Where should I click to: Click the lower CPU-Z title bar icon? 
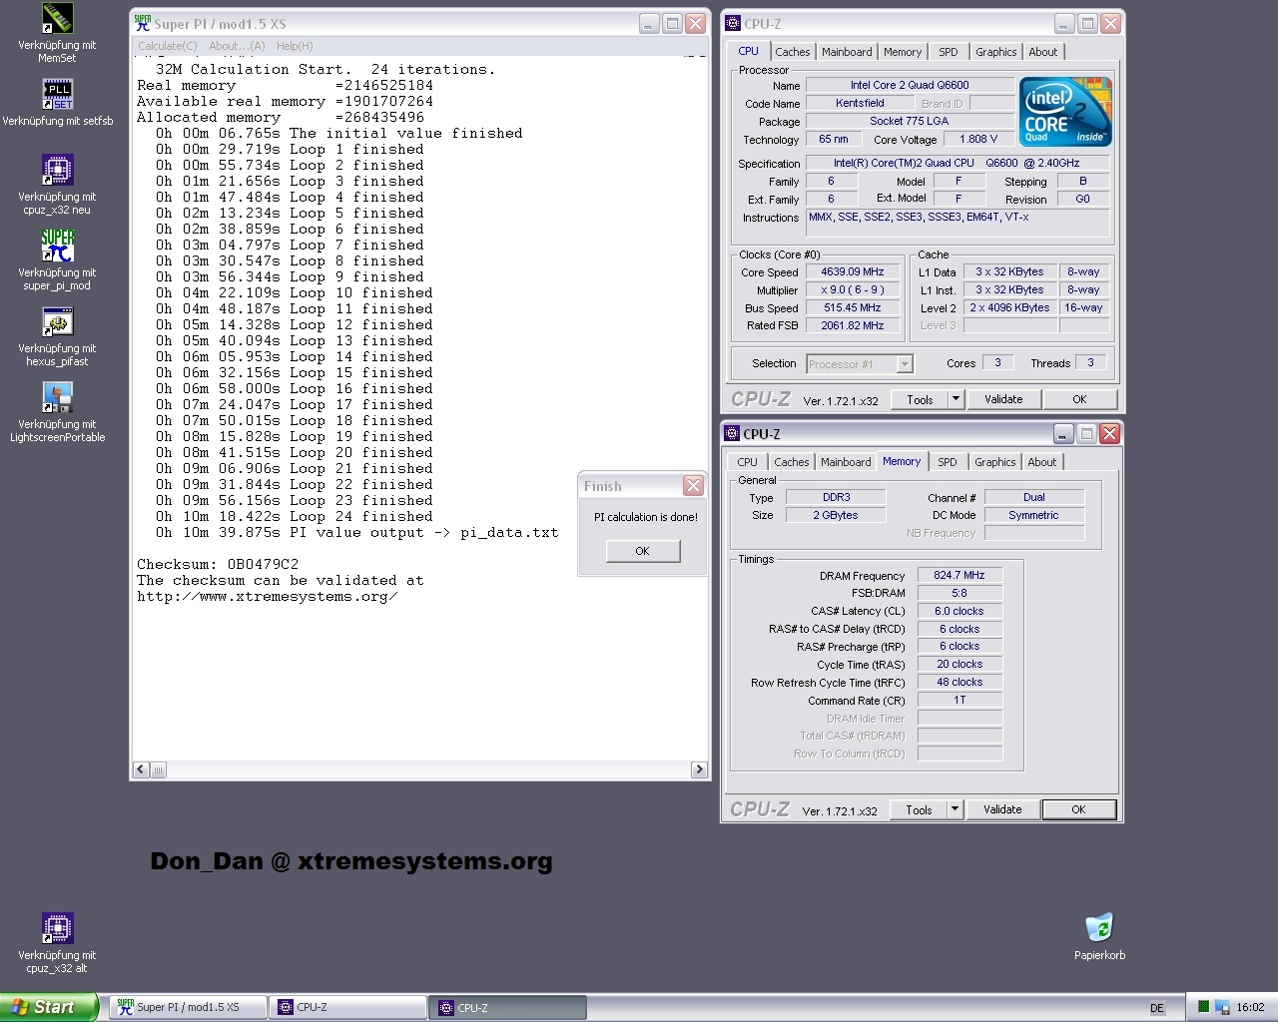point(732,434)
